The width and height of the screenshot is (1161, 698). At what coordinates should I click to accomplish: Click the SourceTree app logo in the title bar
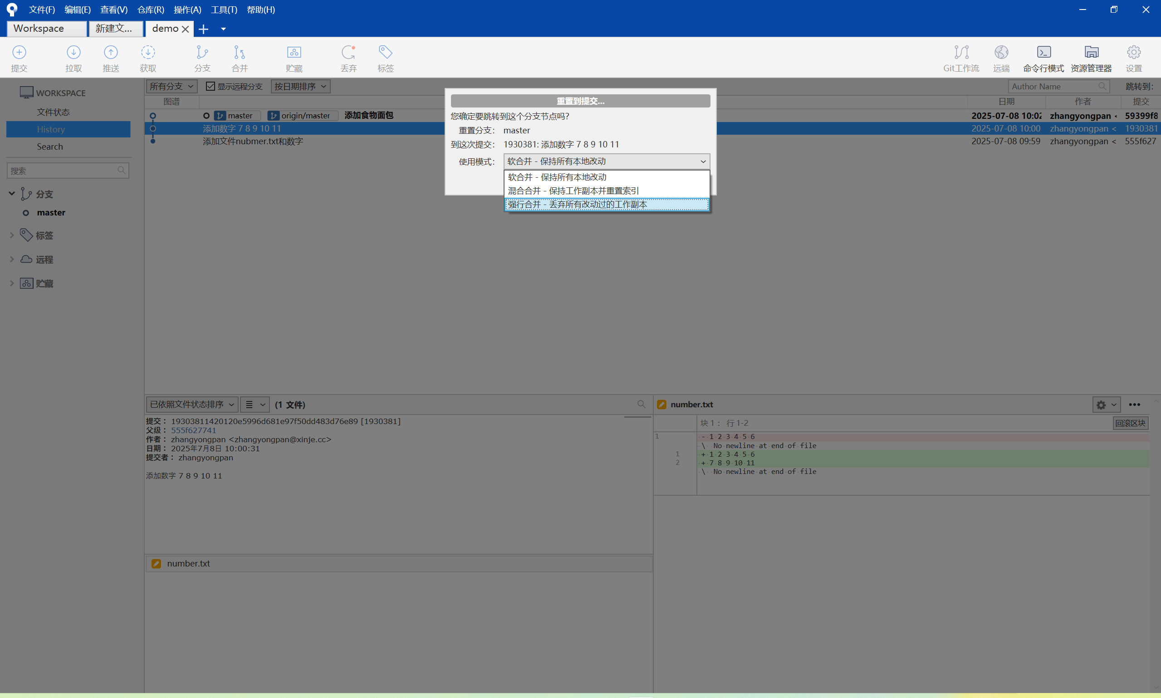pos(12,10)
